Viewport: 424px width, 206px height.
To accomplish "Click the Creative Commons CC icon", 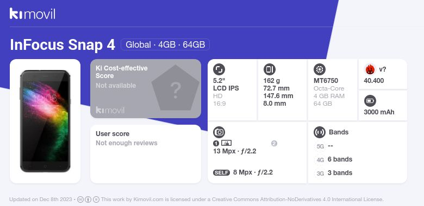I will pyautogui.click(x=80, y=199).
